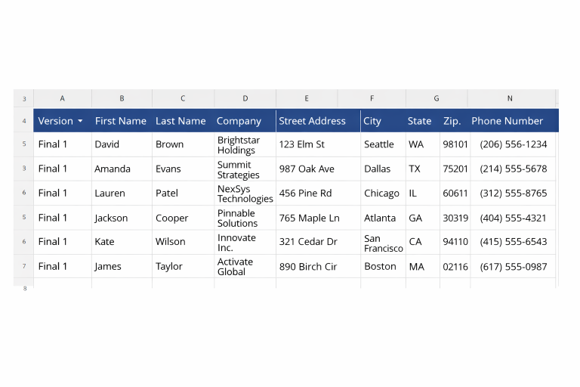
Task: Select the 94110 zip cell
Action: 455,242
